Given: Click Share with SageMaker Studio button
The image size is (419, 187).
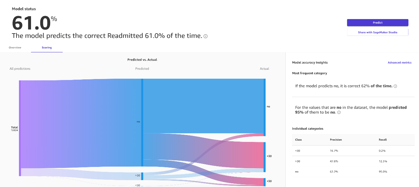Looking at the screenshot, I should pyautogui.click(x=377, y=32).
